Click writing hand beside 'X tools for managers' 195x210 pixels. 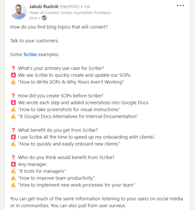[x=13, y=171]
